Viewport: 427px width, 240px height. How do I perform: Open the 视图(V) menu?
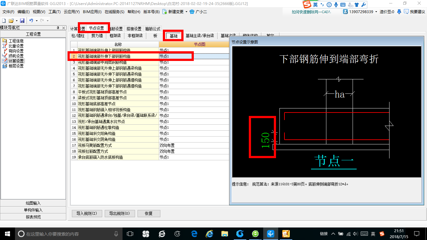coord(39,12)
